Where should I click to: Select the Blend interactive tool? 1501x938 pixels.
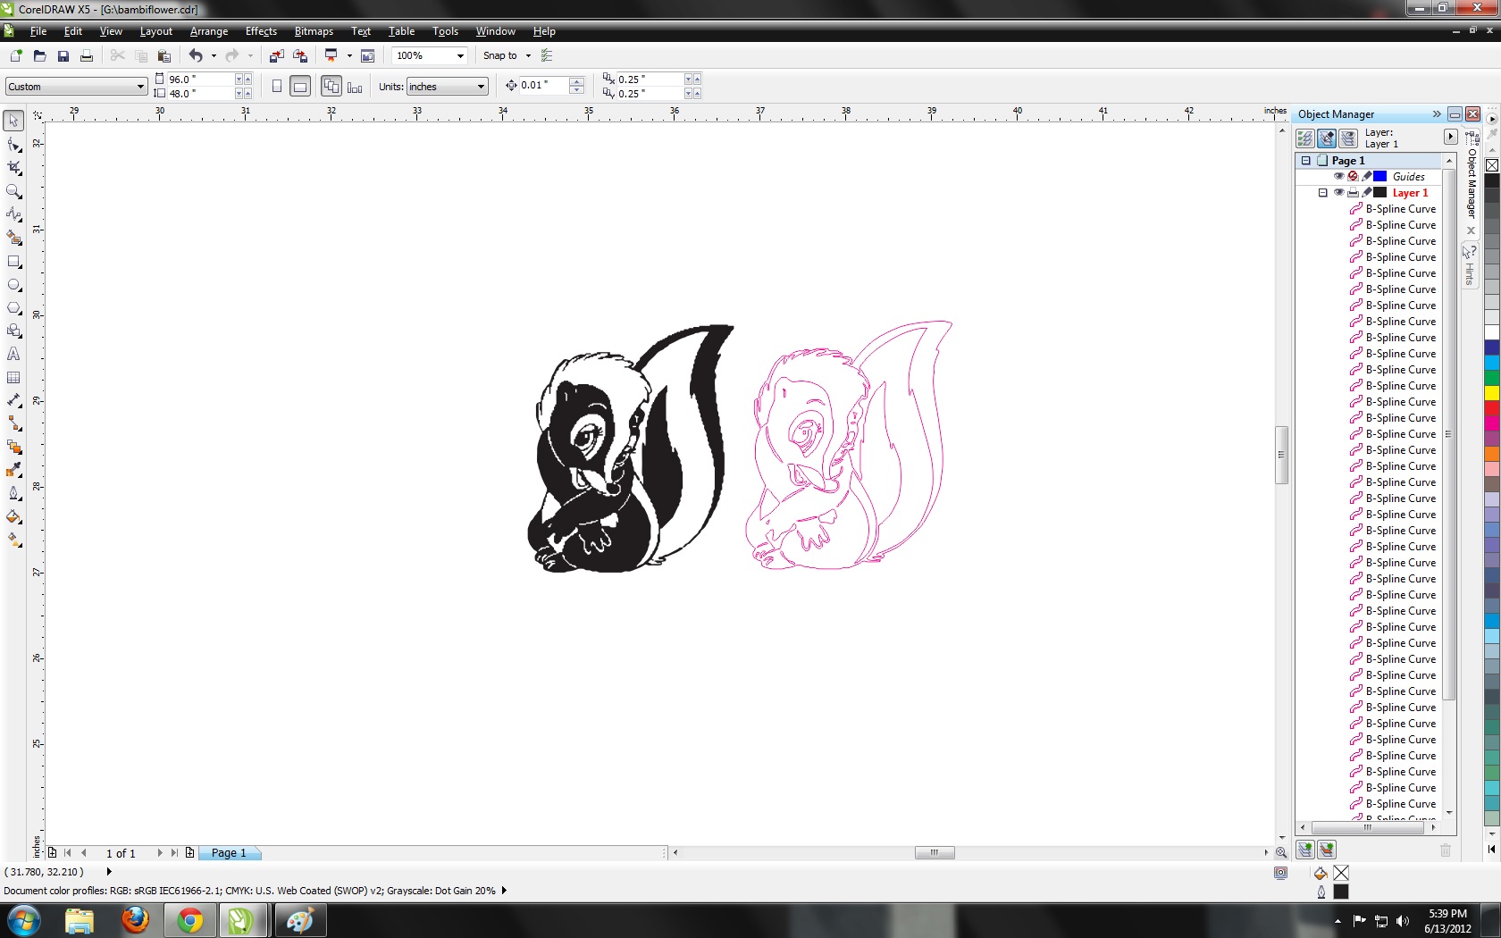pyautogui.click(x=13, y=448)
